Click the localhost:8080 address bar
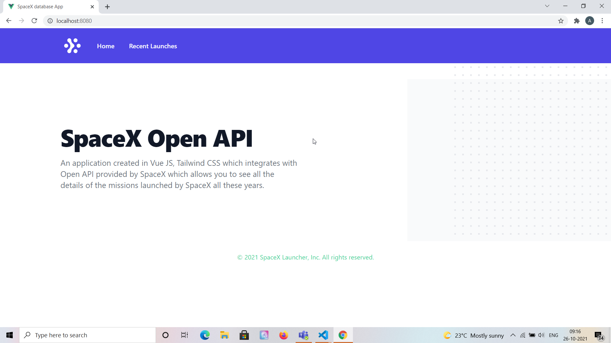The height and width of the screenshot is (343, 611). [x=223, y=21]
